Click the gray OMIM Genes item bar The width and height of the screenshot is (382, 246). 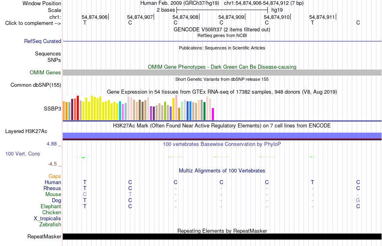(222, 73)
